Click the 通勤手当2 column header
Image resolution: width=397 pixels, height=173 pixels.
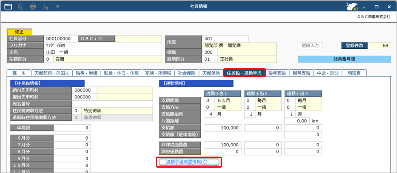263,94
